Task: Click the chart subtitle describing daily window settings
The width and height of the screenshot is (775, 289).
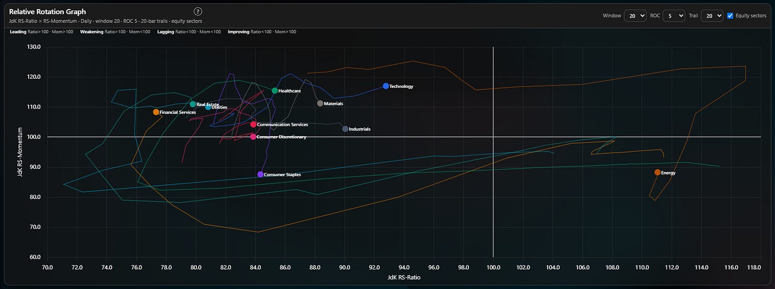Action: click(x=105, y=21)
